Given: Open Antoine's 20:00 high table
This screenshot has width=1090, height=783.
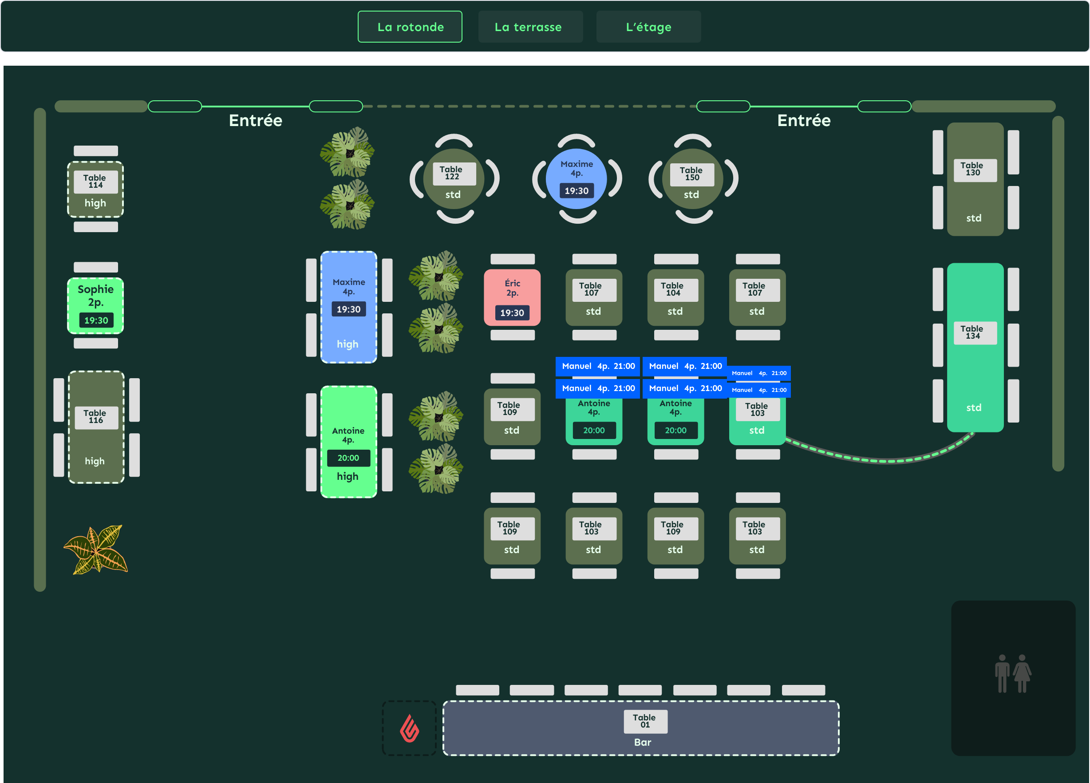Looking at the screenshot, I should click(348, 442).
